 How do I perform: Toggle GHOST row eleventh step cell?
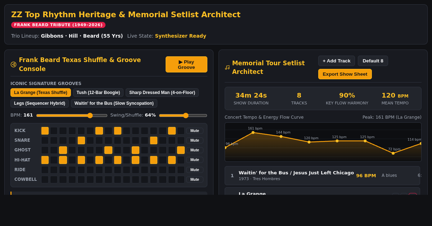point(136,150)
